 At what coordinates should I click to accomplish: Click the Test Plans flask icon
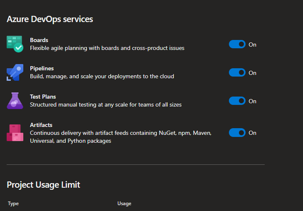pyautogui.click(x=15, y=101)
